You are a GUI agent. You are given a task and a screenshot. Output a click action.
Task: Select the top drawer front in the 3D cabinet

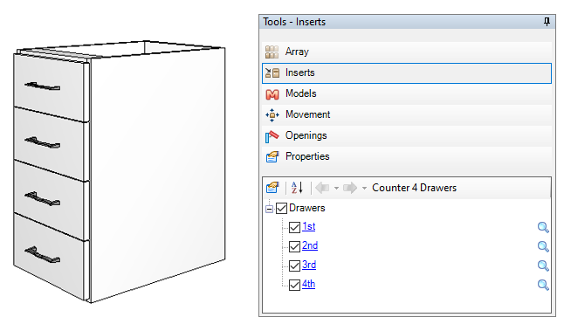(x=51, y=88)
